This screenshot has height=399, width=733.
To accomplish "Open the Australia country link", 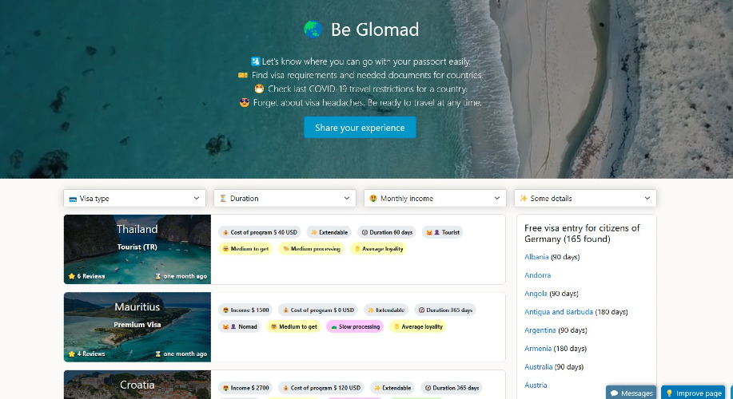I will tap(539, 367).
